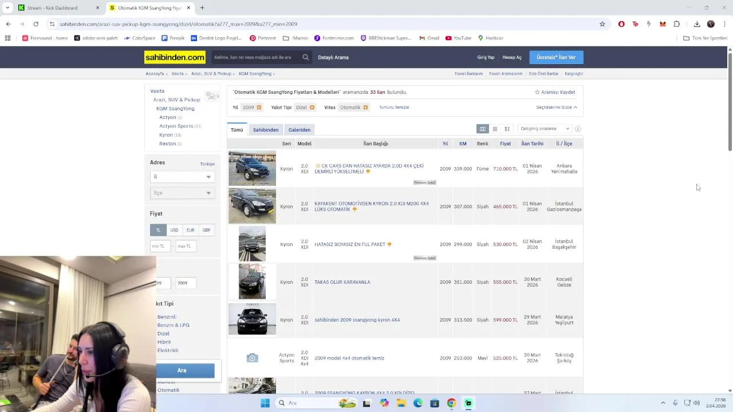Select the Hibrit fuel option
This screenshot has height=412, width=733.
164,342
